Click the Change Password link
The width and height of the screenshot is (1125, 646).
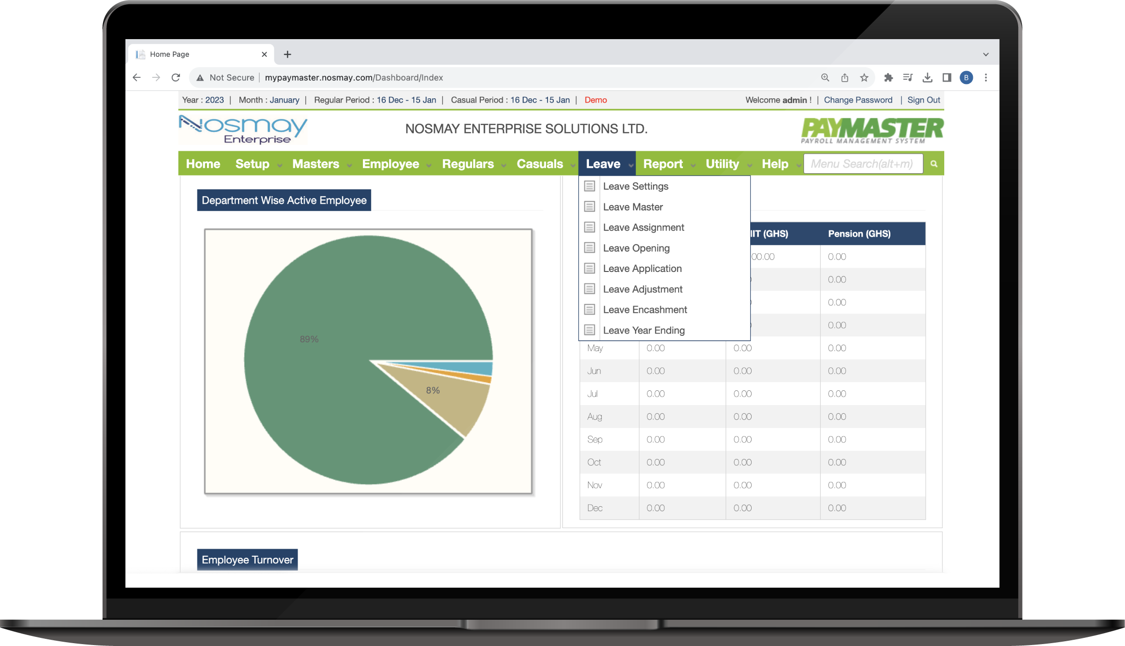point(858,100)
